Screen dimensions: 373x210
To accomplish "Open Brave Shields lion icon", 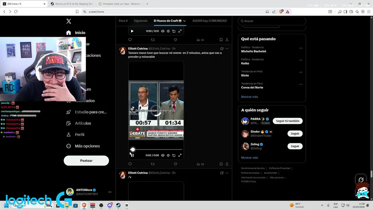I will pyautogui.click(x=281, y=12).
